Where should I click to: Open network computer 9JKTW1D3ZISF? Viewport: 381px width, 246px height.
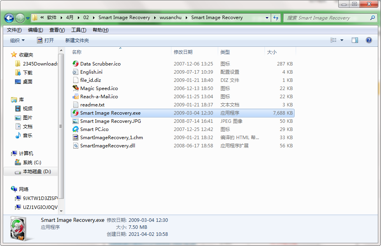[x=40, y=198]
